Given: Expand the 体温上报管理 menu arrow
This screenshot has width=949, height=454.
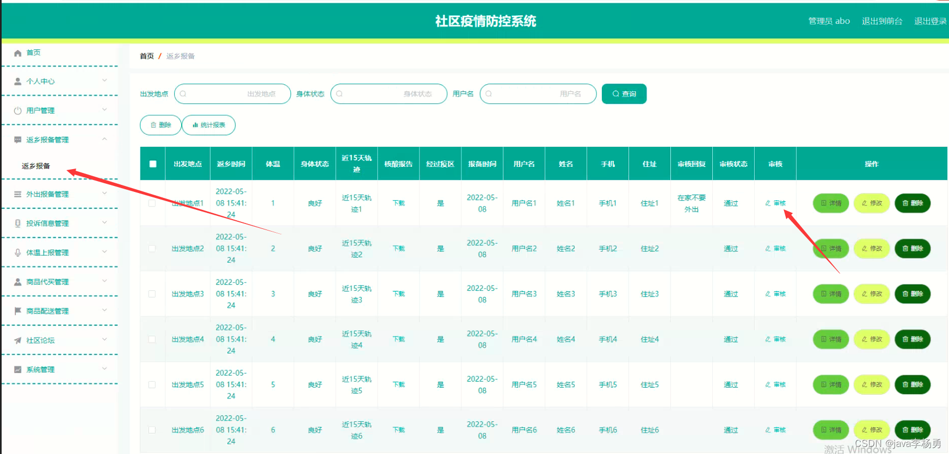Looking at the screenshot, I should coord(104,252).
